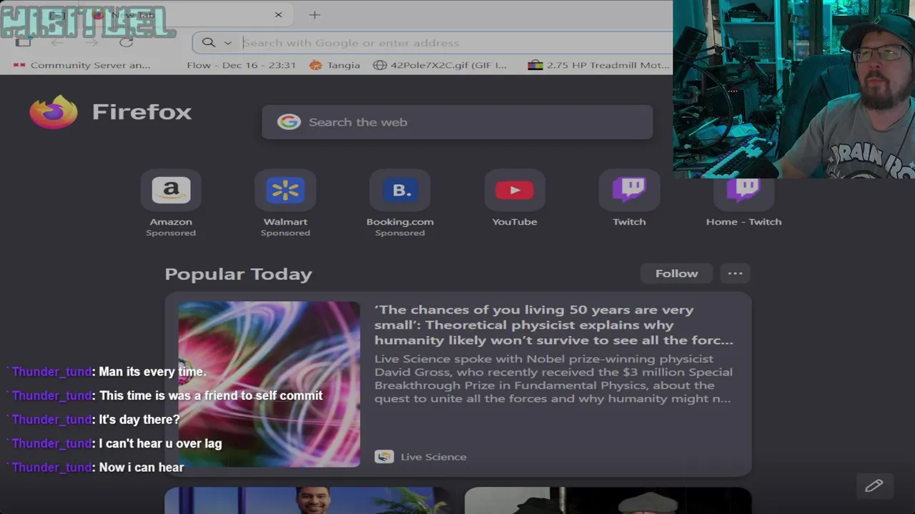Screen dimensions: 915x514
Task: Click the Search the web field
Action: [457, 122]
